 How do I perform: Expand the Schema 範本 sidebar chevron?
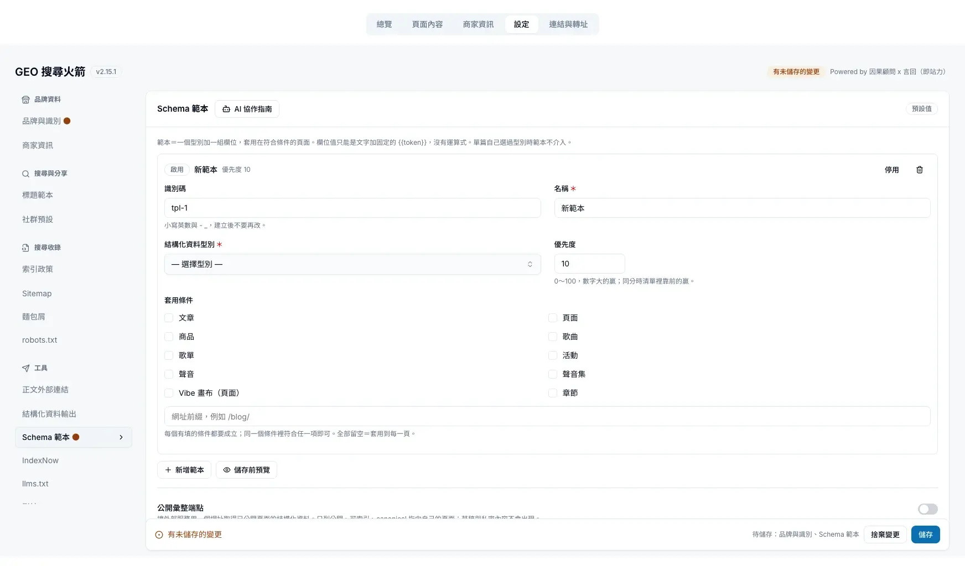121,437
